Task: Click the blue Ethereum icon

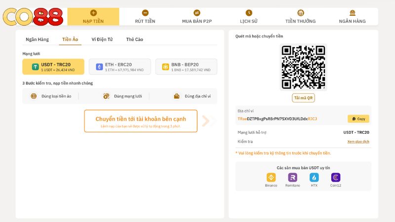Action: (99, 67)
